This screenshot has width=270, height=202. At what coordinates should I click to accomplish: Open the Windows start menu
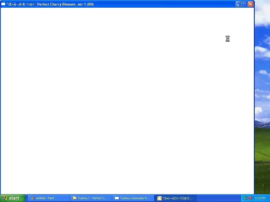tap(13, 198)
